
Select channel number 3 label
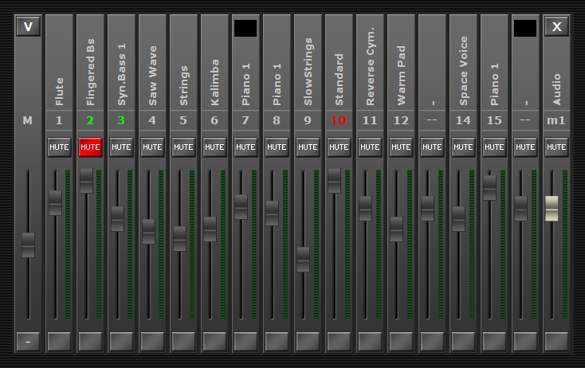point(121,120)
